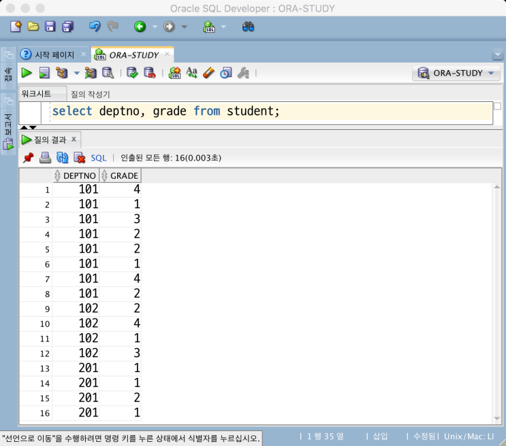Close the 시작 페이지 tab
Image resolution: width=506 pixels, height=446 pixels.
pos(83,54)
